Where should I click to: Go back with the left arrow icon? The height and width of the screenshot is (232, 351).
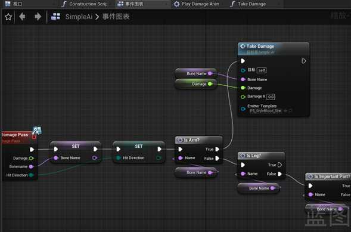coord(22,17)
